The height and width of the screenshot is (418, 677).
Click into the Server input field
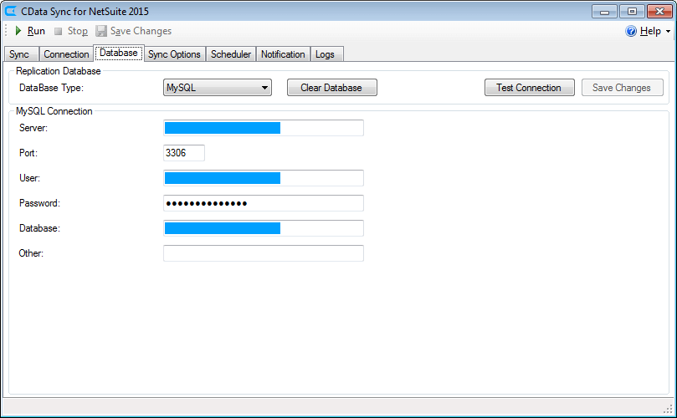tap(264, 128)
